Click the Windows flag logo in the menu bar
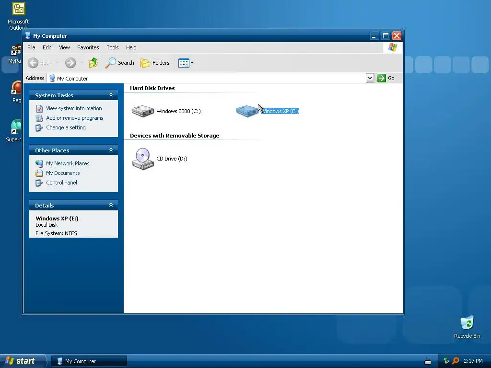This screenshot has height=368, width=491. pos(392,47)
